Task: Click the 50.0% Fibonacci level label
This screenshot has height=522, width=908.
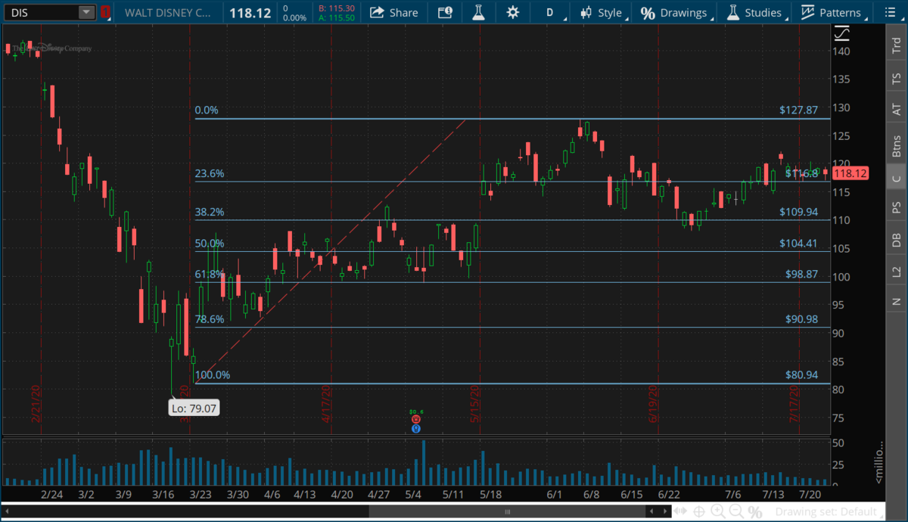Action: tap(210, 244)
